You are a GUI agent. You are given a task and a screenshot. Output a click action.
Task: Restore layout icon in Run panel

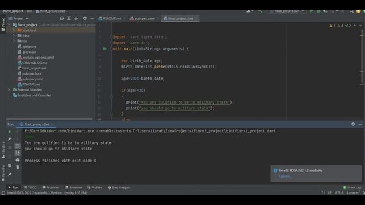pos(10,166)
